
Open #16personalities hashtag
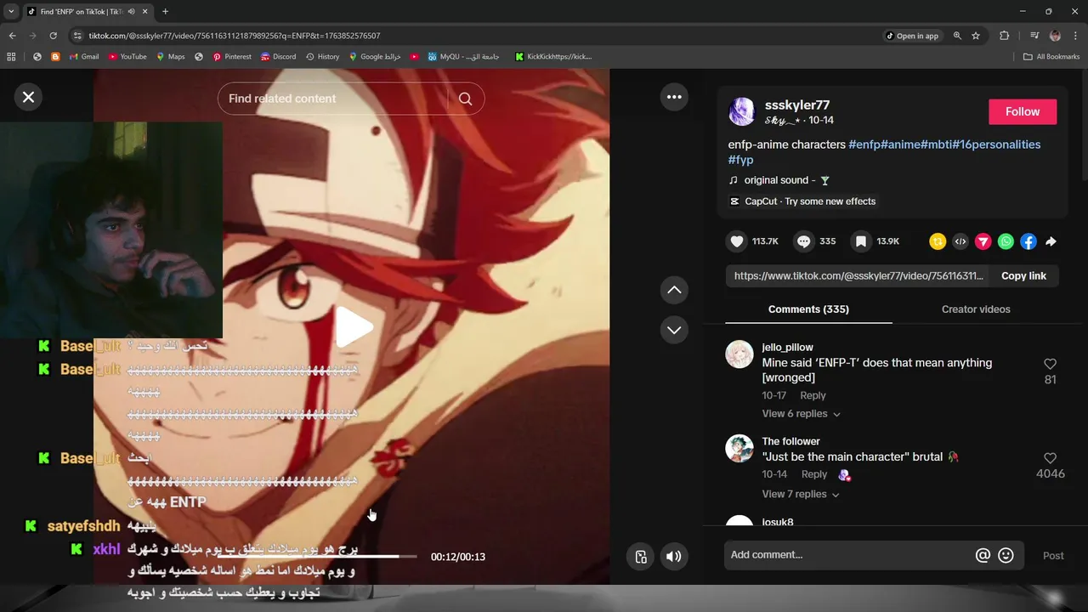point(996,144)
